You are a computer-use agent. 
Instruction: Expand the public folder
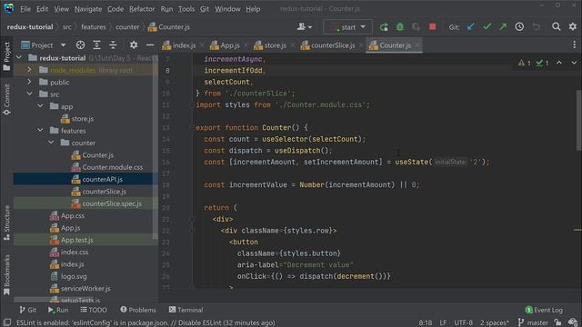coord(29,82)
